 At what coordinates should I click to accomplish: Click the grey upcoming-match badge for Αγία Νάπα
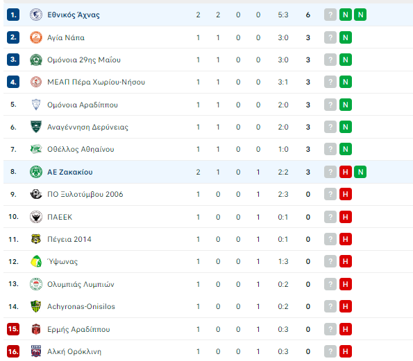click(x=330, y=37)
